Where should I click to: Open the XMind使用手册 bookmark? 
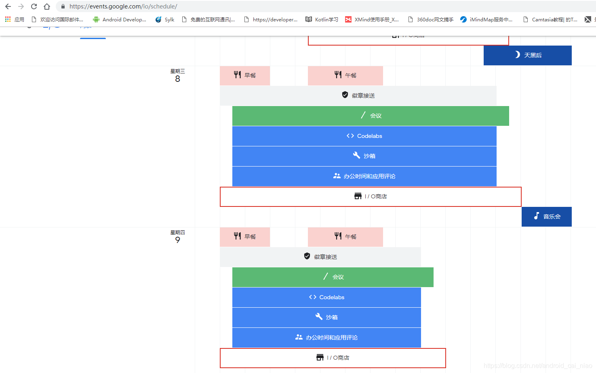pos(372,19)
